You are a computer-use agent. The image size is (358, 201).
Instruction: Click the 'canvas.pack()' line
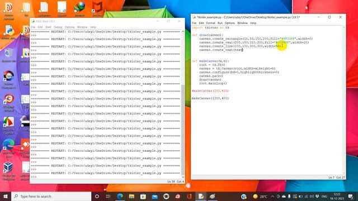(211, 76)
